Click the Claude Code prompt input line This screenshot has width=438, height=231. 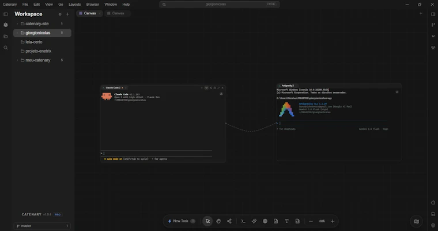point(156,153)
